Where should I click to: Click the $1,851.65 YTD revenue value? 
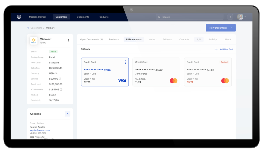click(x=54, y=90)
